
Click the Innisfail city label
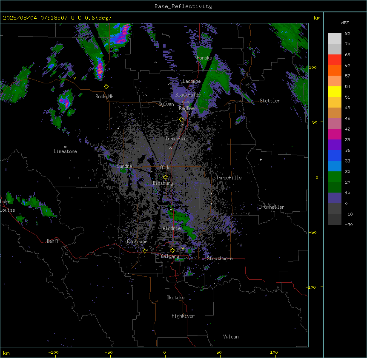tap(177, 139)
